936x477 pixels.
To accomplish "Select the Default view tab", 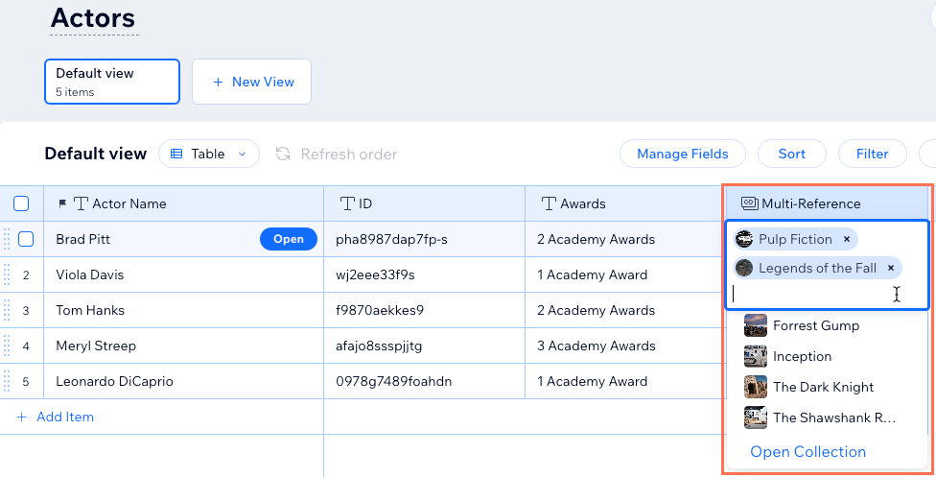I will pos(112,82).
